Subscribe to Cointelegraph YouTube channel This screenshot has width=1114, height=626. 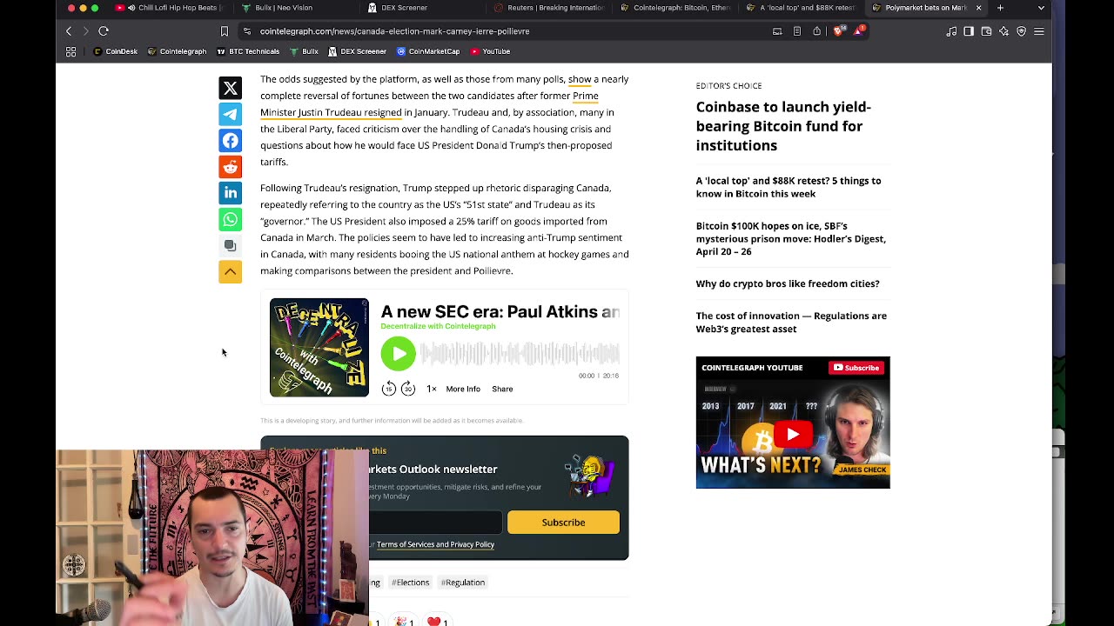tap(856, 368)
